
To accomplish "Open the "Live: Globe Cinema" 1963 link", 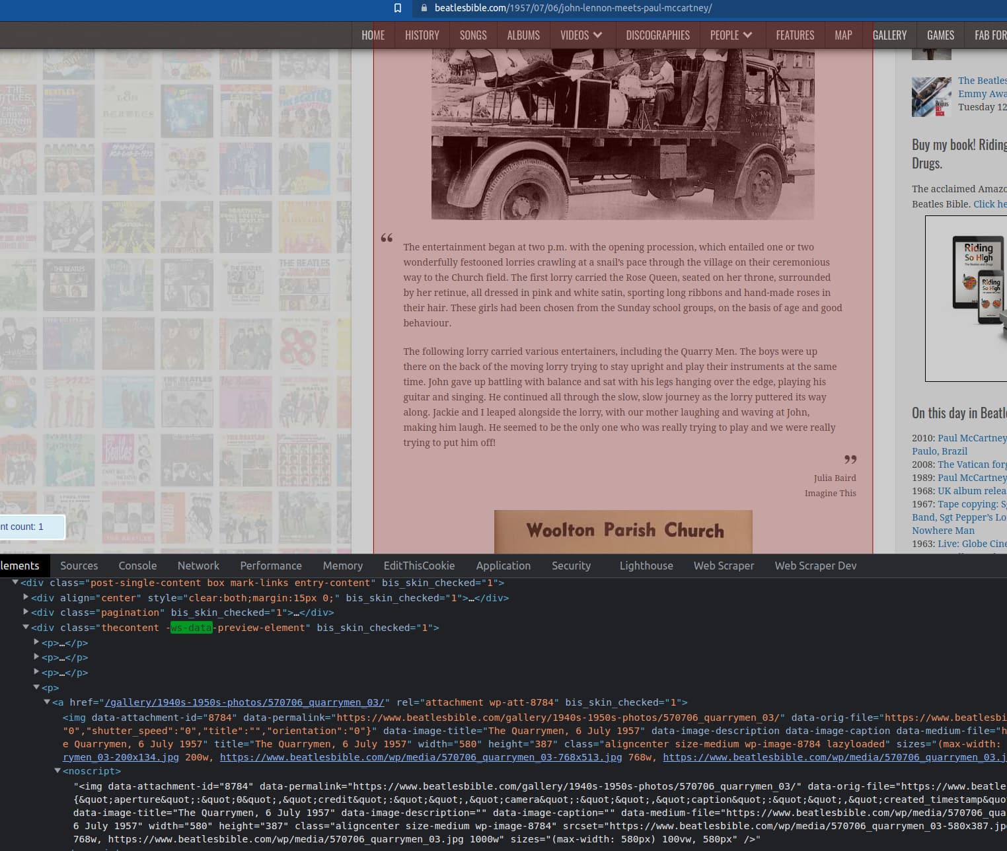I will pos(971,544).
